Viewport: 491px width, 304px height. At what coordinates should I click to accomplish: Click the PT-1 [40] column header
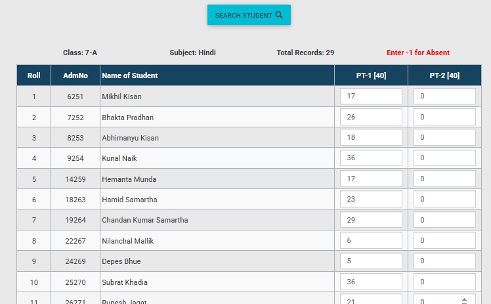[371, 76]
